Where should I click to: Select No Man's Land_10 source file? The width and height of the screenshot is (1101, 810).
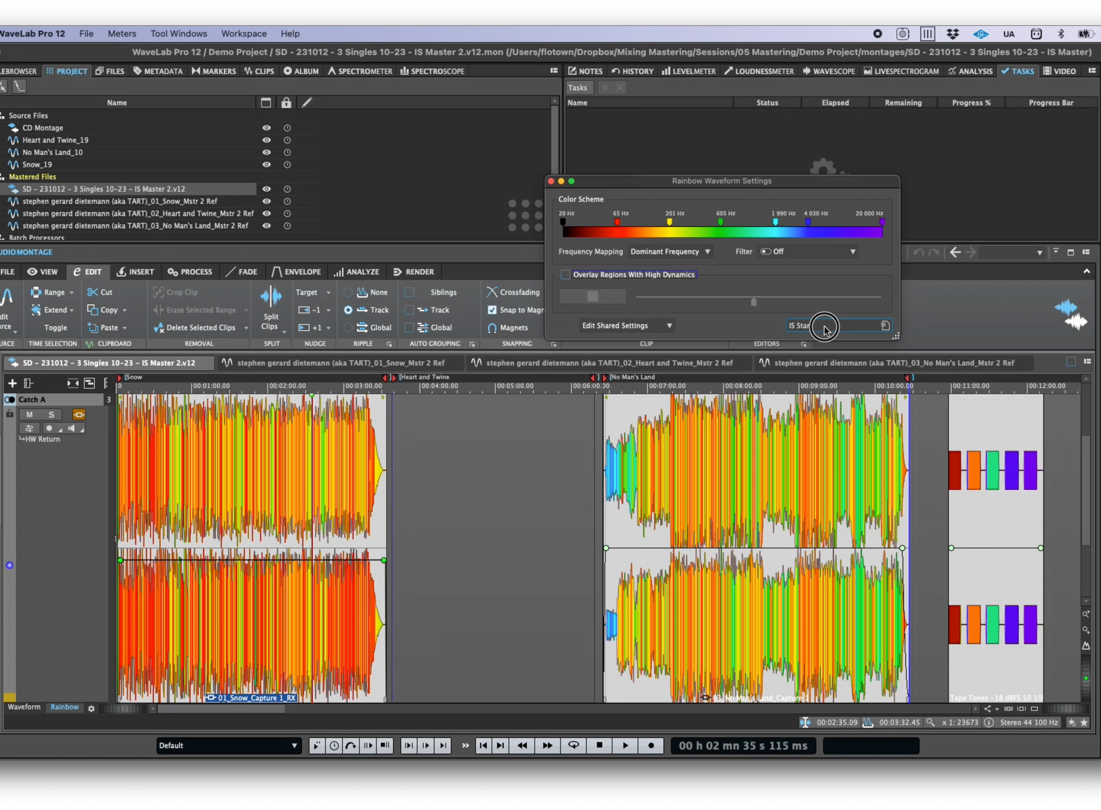(x=52, y=153)
